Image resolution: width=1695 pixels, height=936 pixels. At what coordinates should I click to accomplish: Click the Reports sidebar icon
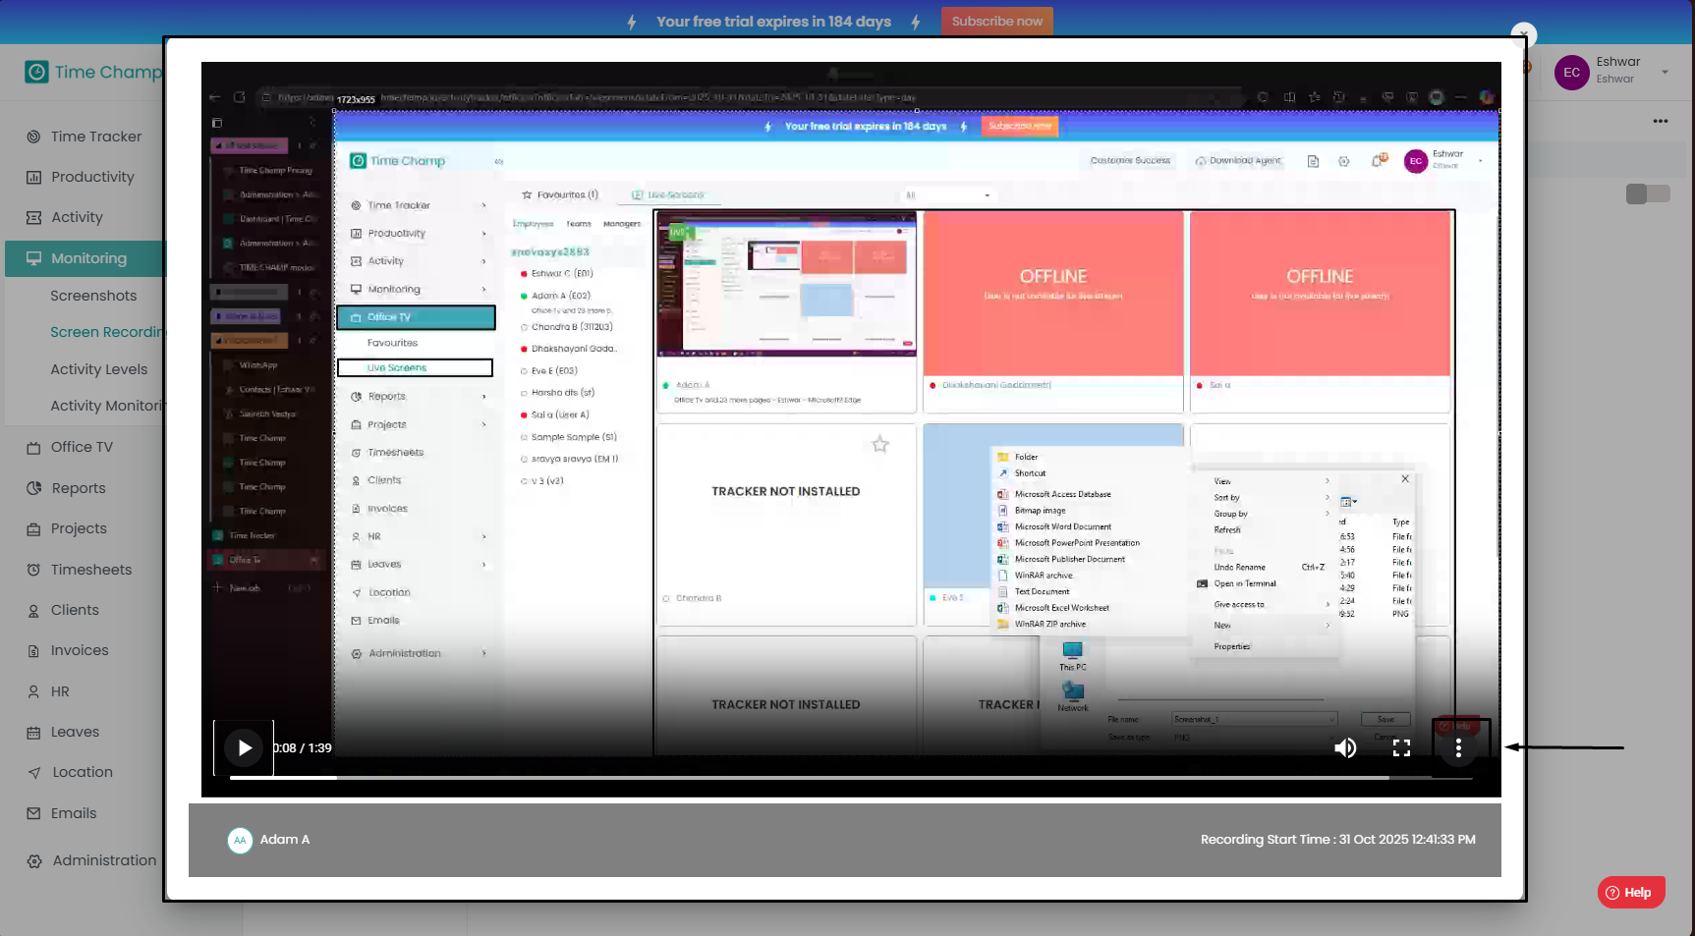(x=33, y=488)
